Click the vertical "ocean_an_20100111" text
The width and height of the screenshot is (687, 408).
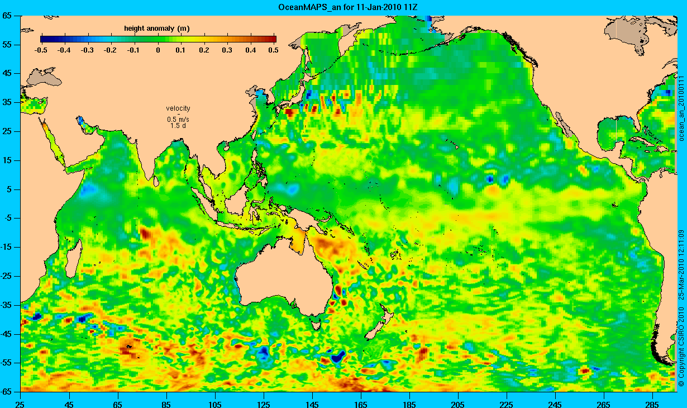click(681, 108)
